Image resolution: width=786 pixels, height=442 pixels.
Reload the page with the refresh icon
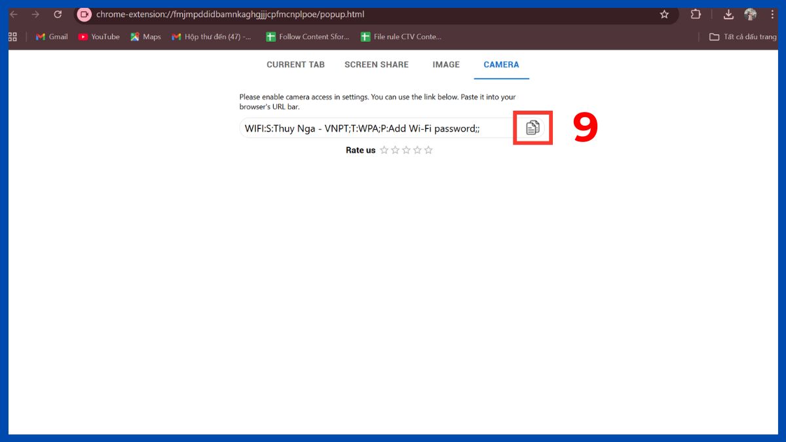point(58,14)
